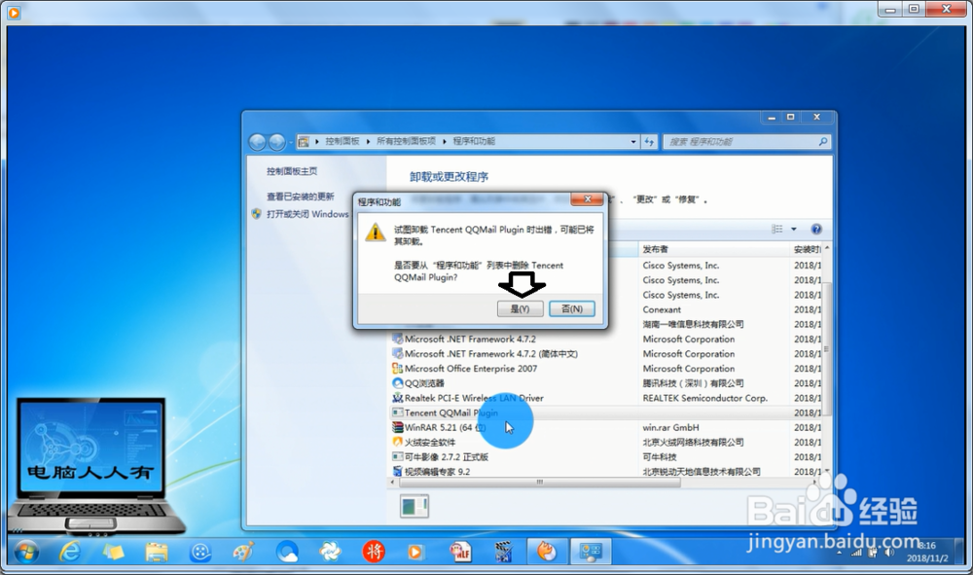The image size is (973, 575).
Task: Open the file explorer folder on taskbar
Action: click(x=157, y=552)
